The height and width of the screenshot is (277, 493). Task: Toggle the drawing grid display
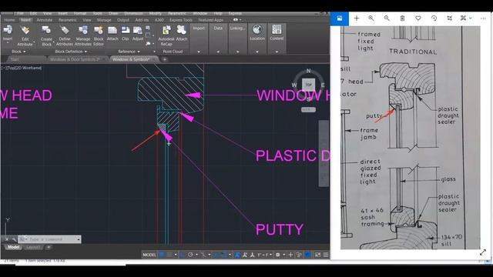pos(162,255)
